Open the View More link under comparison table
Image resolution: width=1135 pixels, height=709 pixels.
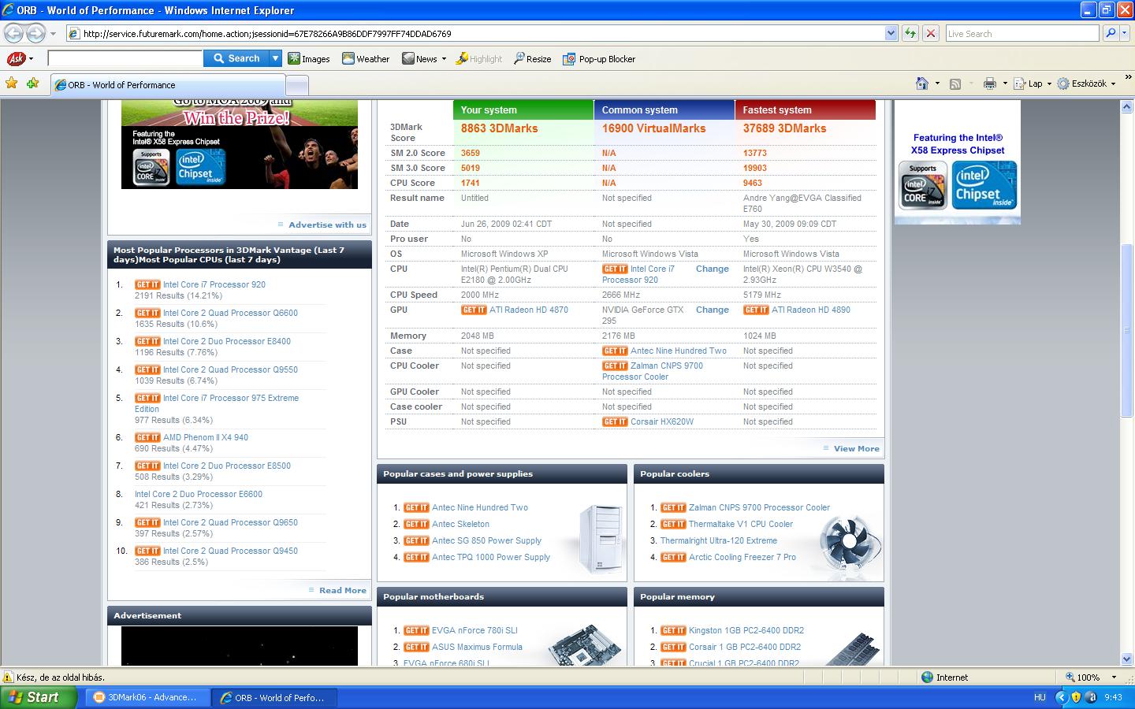tap(856, 448)
